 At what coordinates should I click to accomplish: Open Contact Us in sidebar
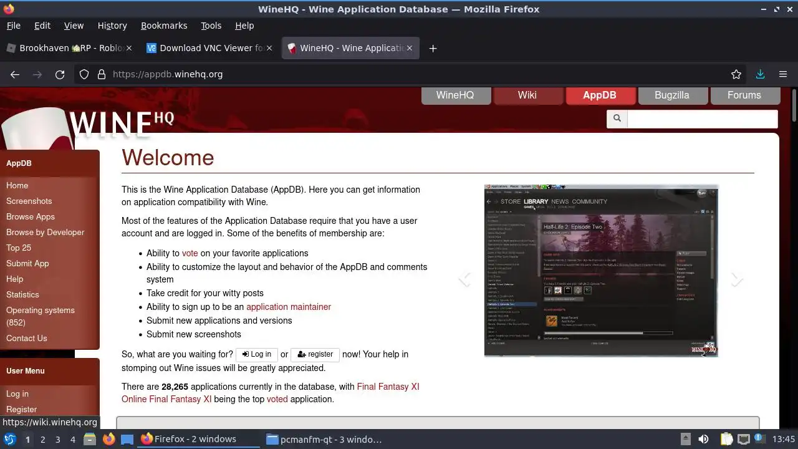tap(27, 338)
